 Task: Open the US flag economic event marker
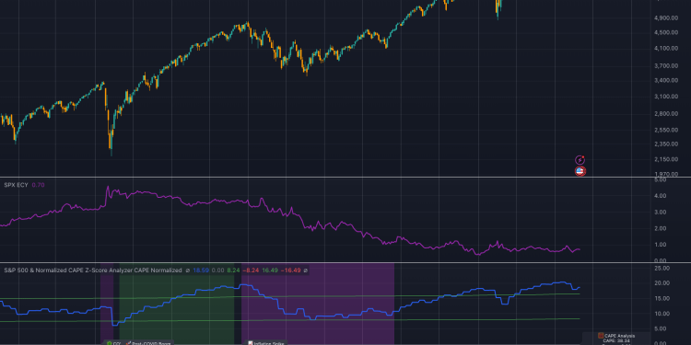(x=580, y=171)
